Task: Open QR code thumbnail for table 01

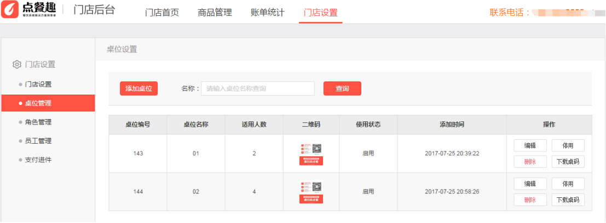Action: [311, 154]
